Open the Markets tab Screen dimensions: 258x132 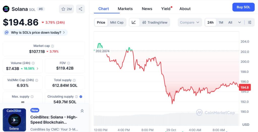(x=125, y=9)
